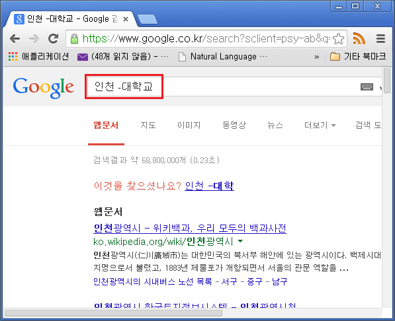Image resolution: width=395 pixels, height=321 pixels.
Task: Select the 웹문서 search tab
Action: (x=106, y=125)
